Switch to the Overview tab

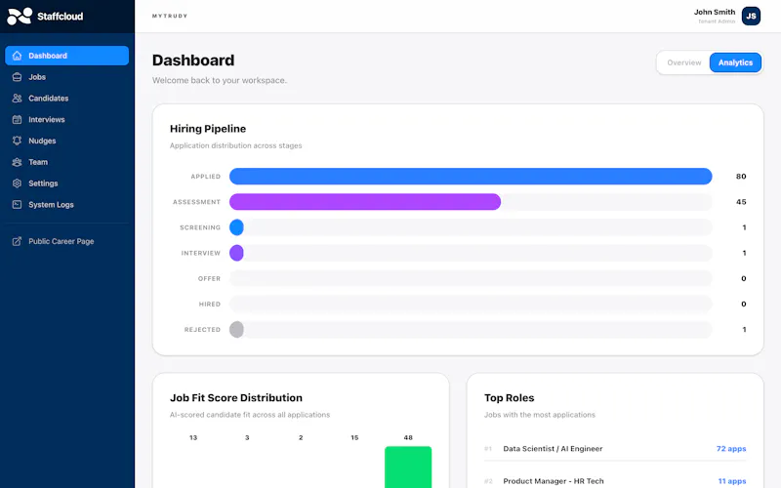[684, 62]
